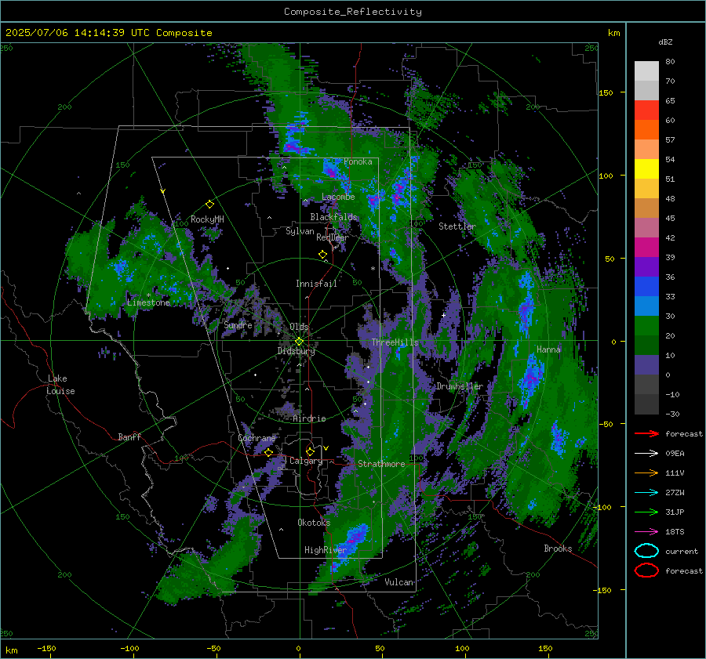Select the magenta 39–42 dBZ swatch
Viewport: 706px width, 659px height.
pyautogui.click(x=646, y=247)
